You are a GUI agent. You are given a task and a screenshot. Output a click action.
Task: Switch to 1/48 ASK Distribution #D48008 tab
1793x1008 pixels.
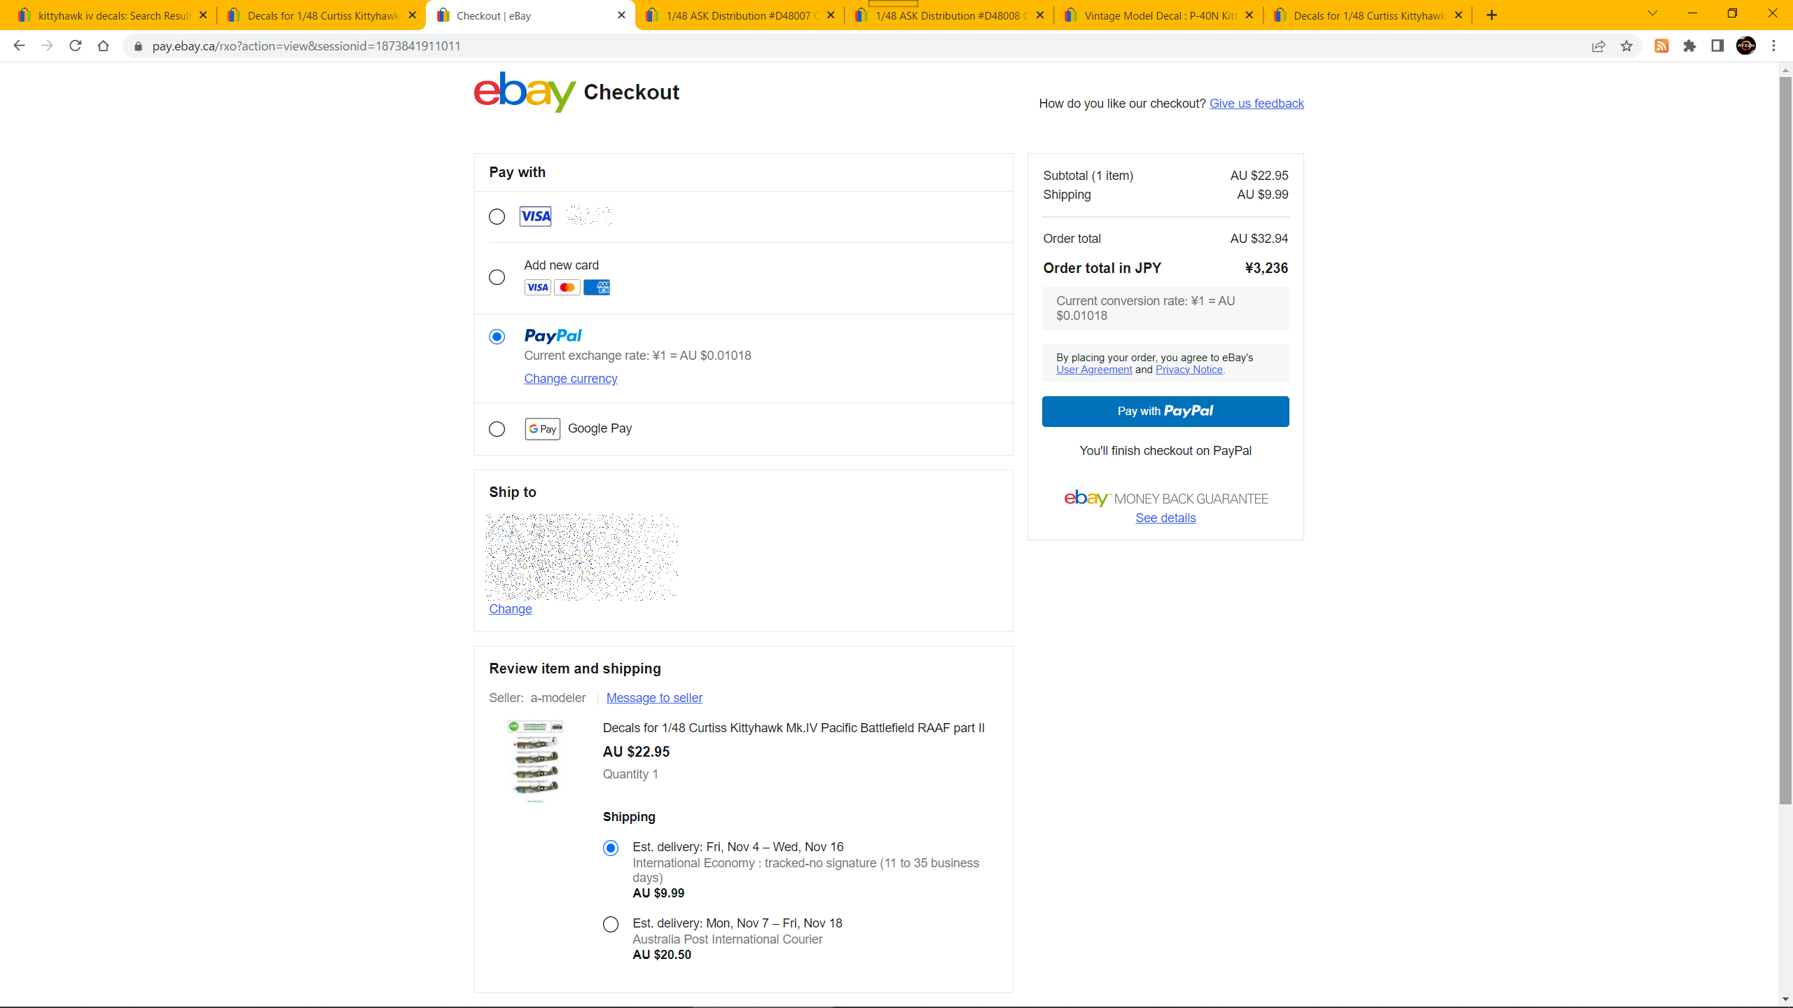coord(948,15)
